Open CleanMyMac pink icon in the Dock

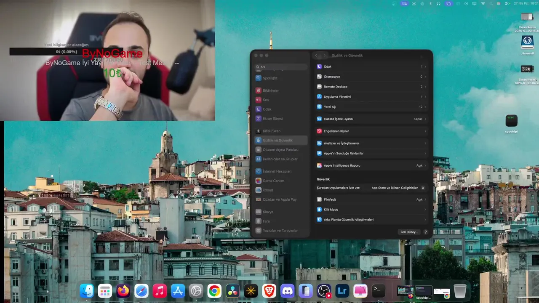click(360, 291)
